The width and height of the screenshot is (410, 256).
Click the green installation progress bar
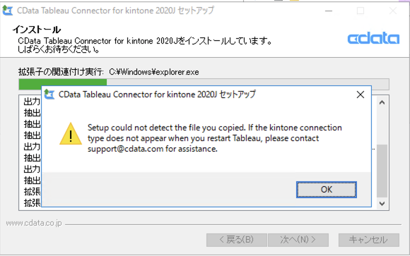[x=63, y=84]
